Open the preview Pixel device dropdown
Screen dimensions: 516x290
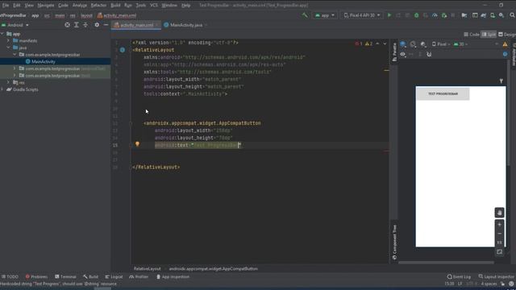click(x=441, y=44)
